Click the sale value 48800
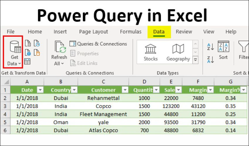 [x=171, y=130]
